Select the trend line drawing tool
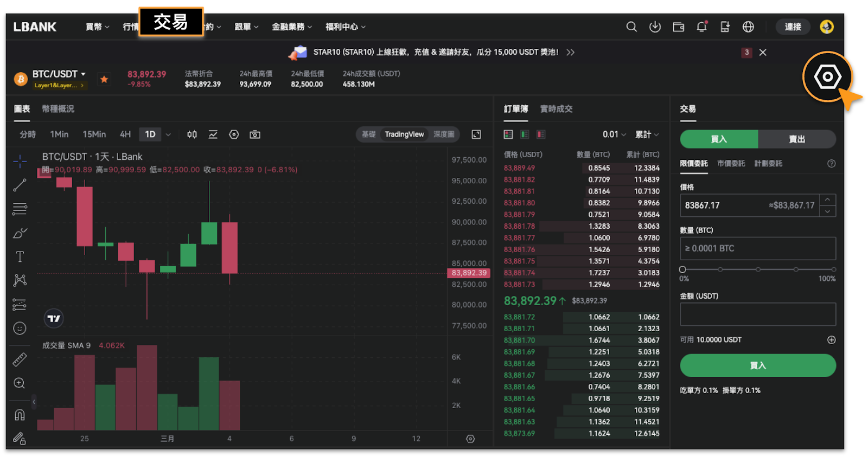The height and width of the screenshot is (457, 868). point(20,185)
